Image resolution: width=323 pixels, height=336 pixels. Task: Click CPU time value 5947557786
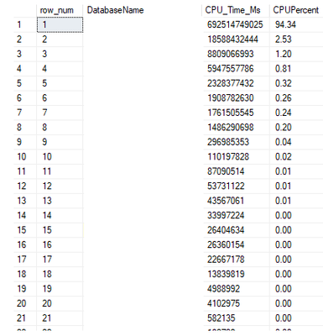pyautogui.click(x=231, y=69)
